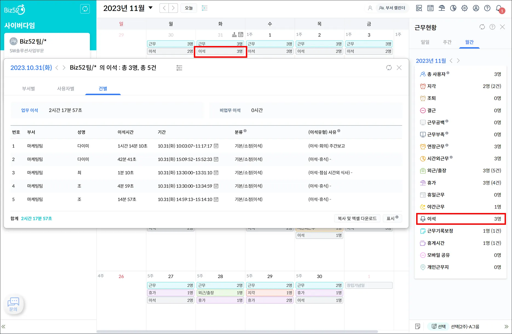This screenshot has width=512, height=334.
Task: Switch to the 부서별 tab in popup
Action: 28,88
